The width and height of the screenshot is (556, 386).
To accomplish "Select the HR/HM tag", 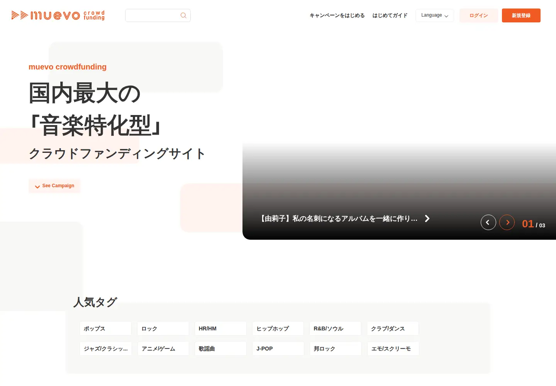I will 220,328.
